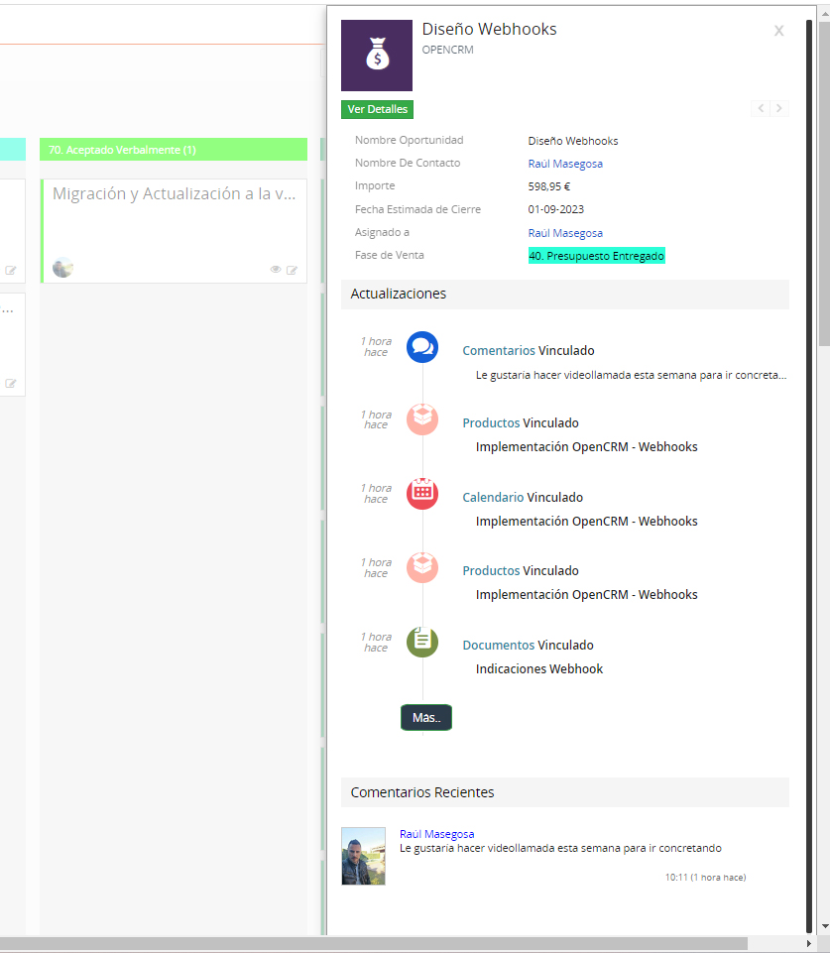Click Diseño Webhooks value beside Nombre Oportunidad

[573, 141]
